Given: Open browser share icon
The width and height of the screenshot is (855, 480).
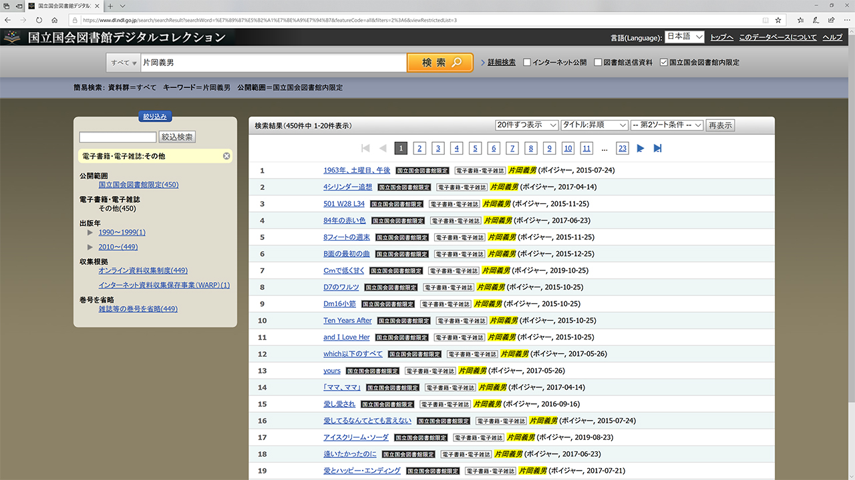Looking at the screenshot, I should click(x=831, y=19).
